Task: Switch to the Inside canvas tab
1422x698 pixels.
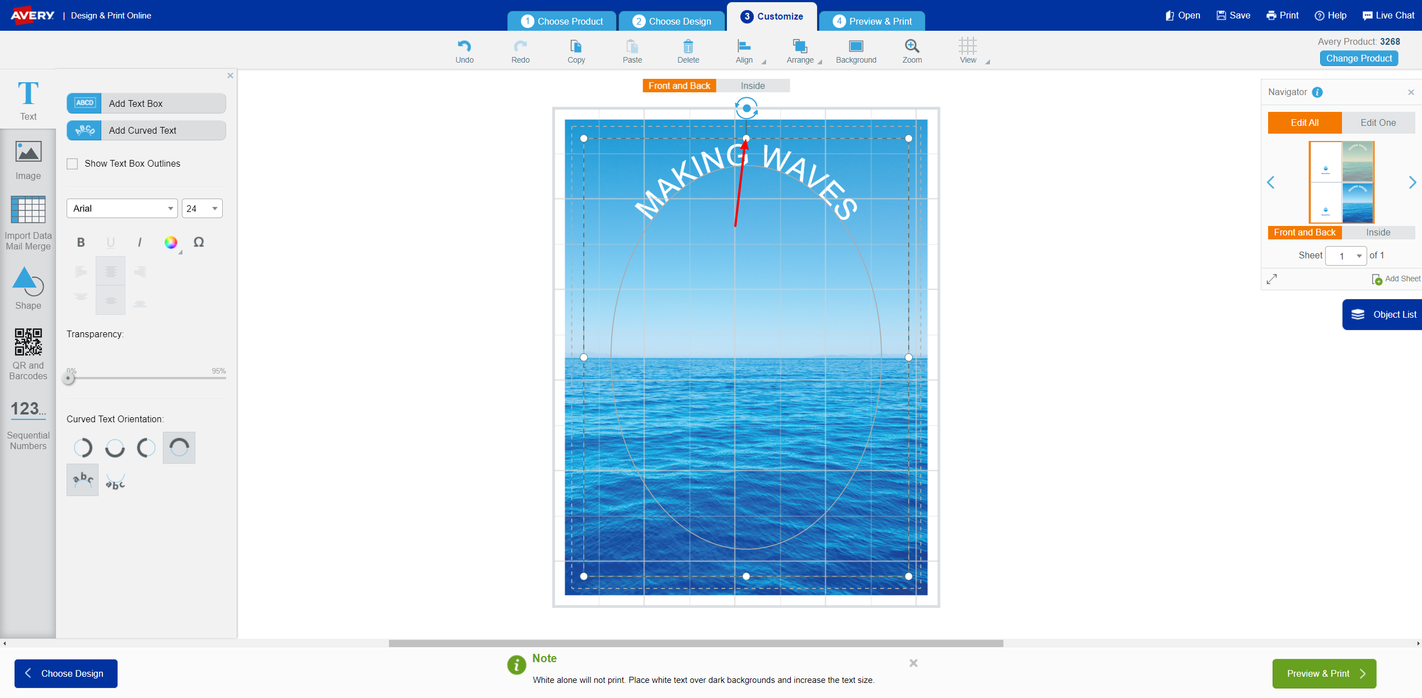Action: coord(753,86)
